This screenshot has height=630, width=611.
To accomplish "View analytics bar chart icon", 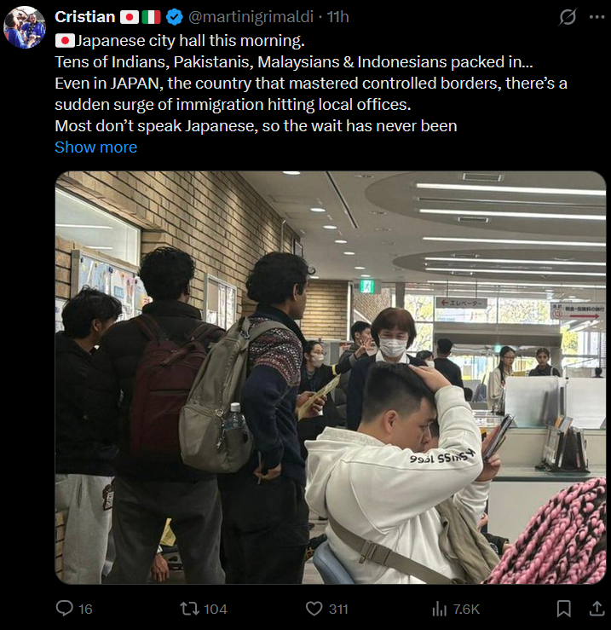I will (x=439, y=609).
